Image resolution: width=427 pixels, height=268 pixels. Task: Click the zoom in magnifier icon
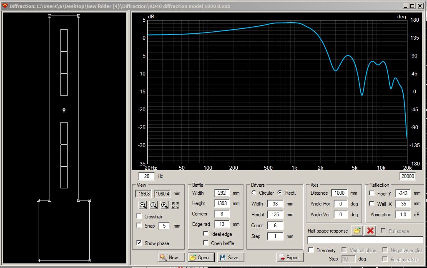point(164,205)
